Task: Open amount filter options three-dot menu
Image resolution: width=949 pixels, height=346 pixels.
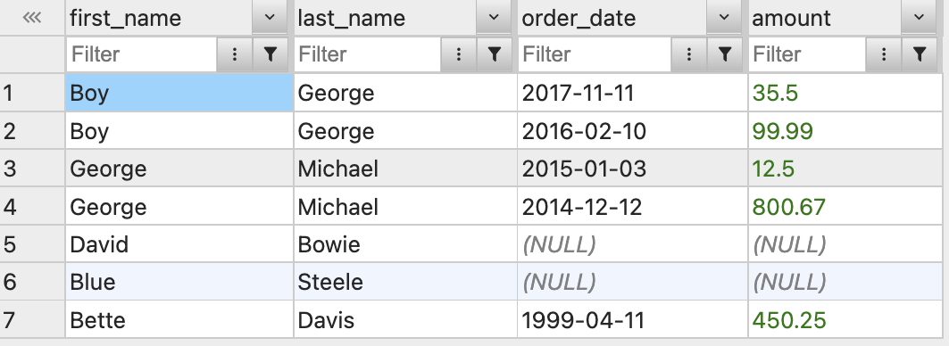Action: (884, 54)
